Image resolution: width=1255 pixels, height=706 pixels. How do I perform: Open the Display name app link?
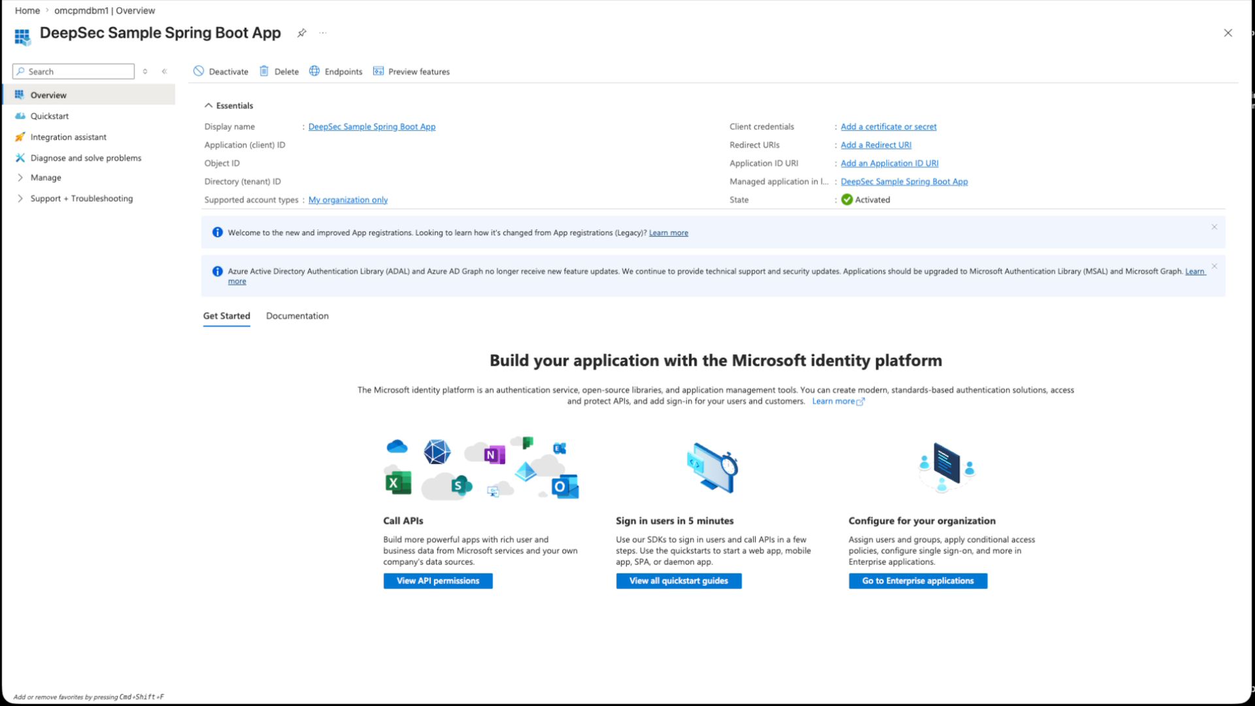372,126
